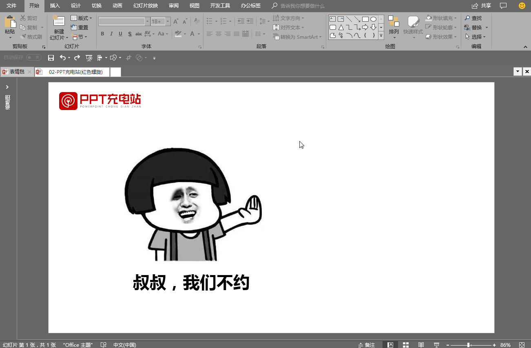Toggle the AutoSave switch

(x=34, y=58)
